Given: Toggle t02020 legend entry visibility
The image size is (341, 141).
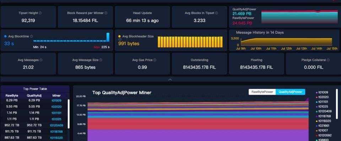Looking at the screenshot, I should (322, 97).
